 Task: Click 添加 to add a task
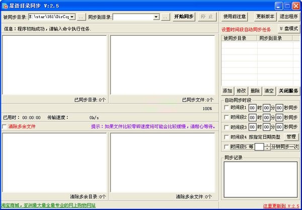point(228,91)
